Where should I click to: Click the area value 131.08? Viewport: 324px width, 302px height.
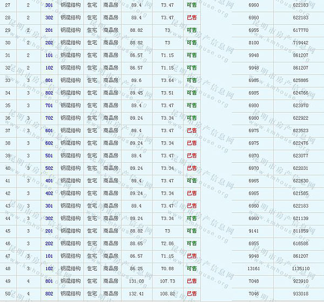click(137, 280)
